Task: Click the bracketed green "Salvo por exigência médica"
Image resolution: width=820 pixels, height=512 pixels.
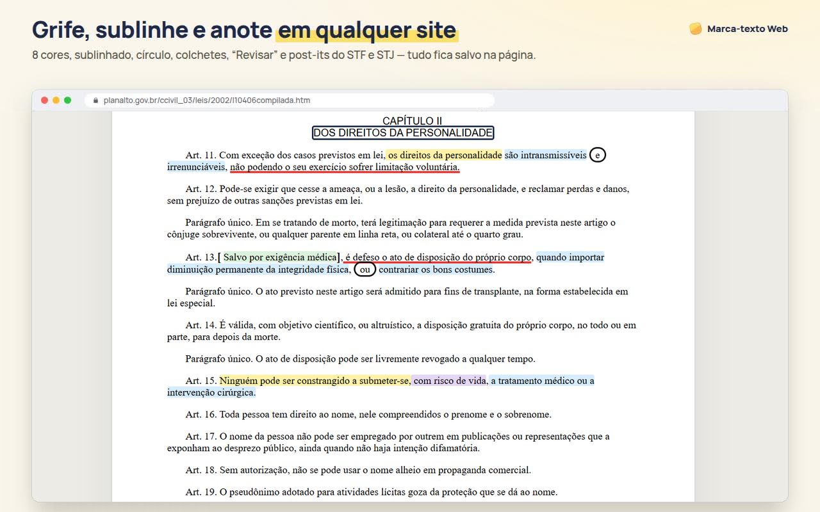Action: 279,258
